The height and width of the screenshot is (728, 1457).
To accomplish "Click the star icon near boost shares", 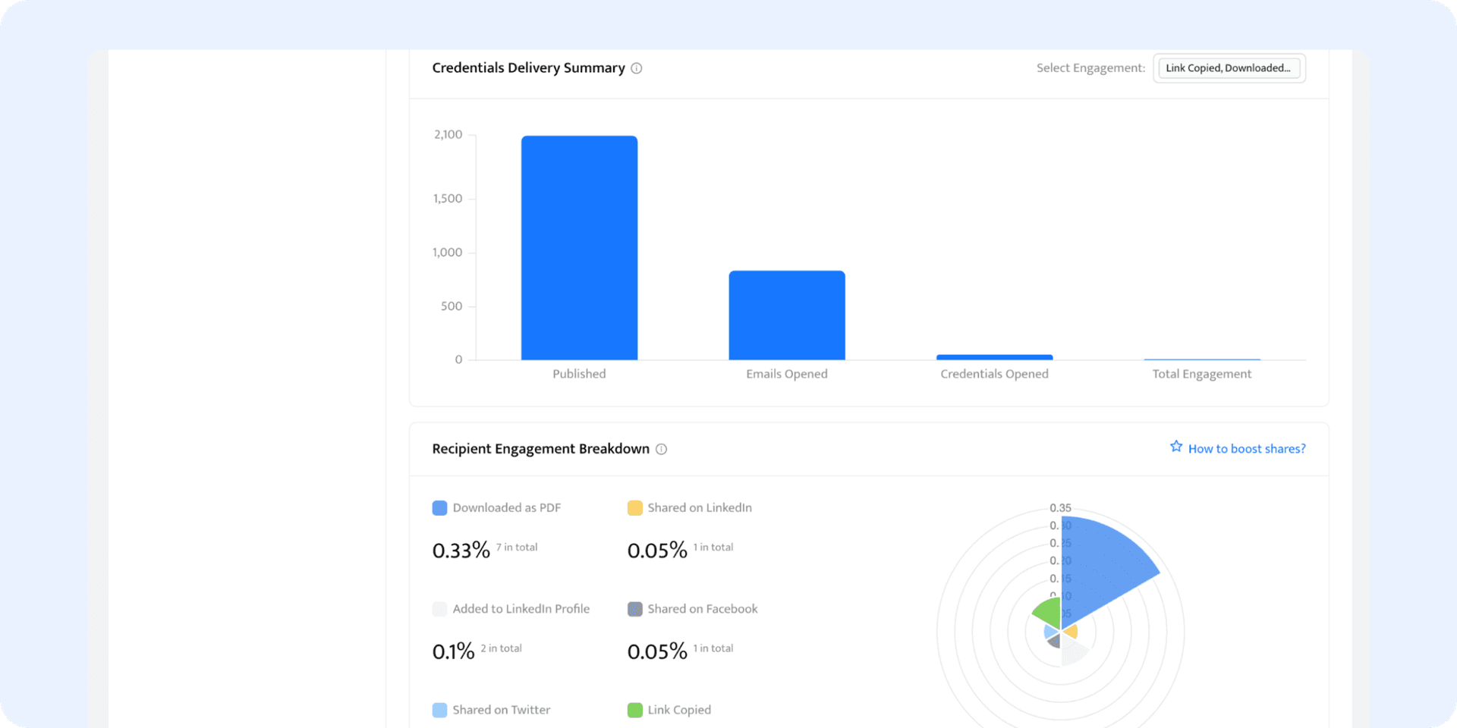I will point(1175,447).
